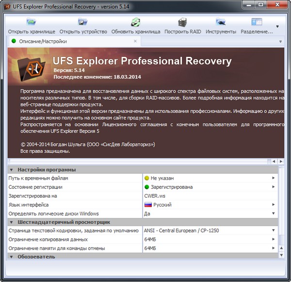Screen dimensions: 291x282
Task: Open storage via Открыть хранилище icon
Action: click(x=31, y=22)
